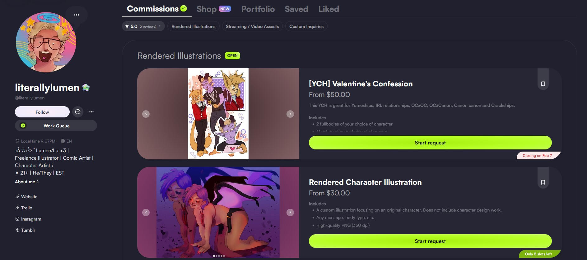Image resolution: width=587 pixels, height=260 pixels.
Task: Select the carousel pagination dots indicator
Action: (x=219, y=256)
